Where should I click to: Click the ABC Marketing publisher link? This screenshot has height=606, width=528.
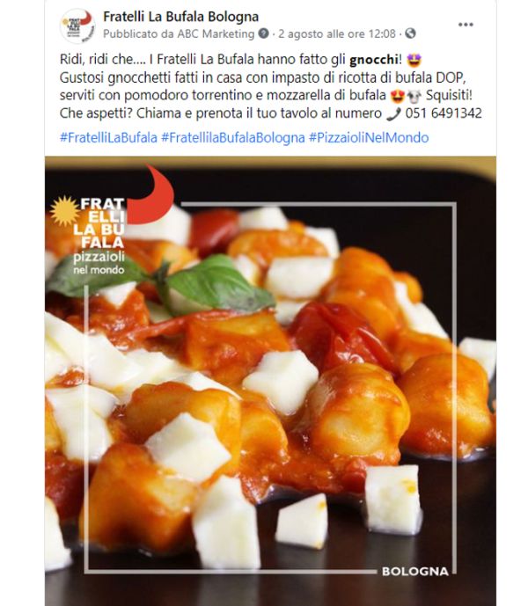216,34
